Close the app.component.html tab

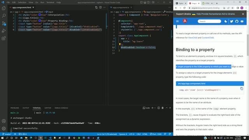(x=33, y=7)
